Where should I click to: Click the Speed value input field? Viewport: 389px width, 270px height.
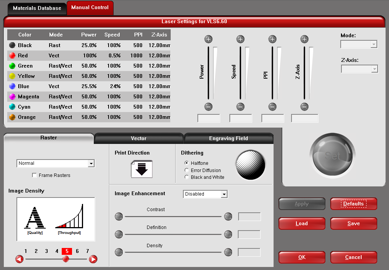pos(241,118)
